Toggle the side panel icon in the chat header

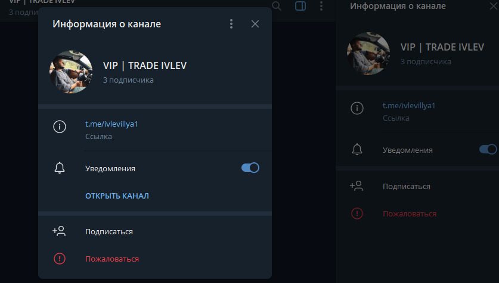click(300, 6)
